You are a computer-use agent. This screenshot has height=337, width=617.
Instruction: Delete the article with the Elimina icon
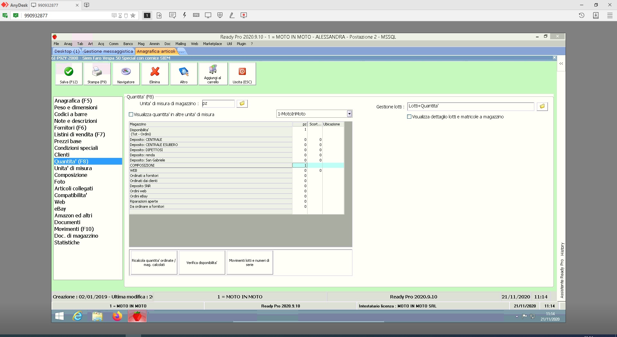155,74
